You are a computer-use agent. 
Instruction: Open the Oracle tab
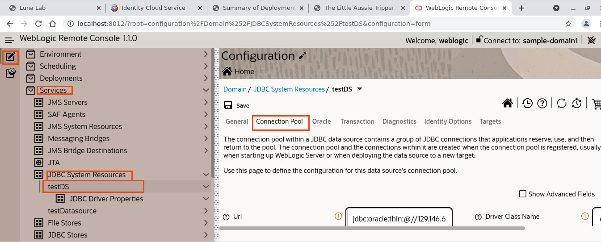[x=322, y=121]
